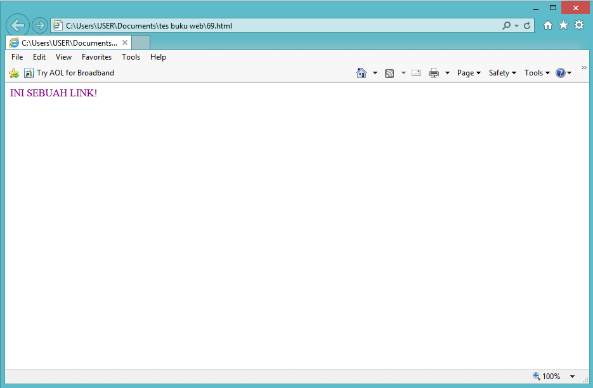Click the RSS feeds icon
The width and height of the screenshot is (593, 388).
[389, 74]
